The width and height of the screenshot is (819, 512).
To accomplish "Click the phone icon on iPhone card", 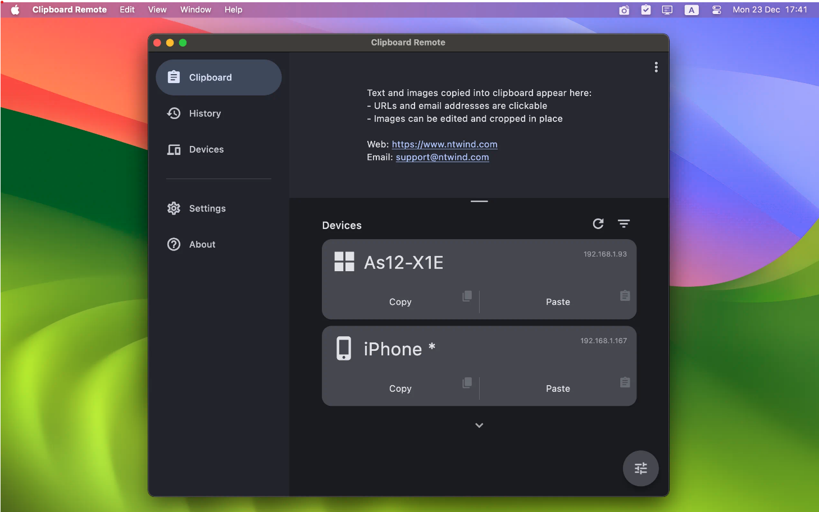I will click(x=344, y=348).
